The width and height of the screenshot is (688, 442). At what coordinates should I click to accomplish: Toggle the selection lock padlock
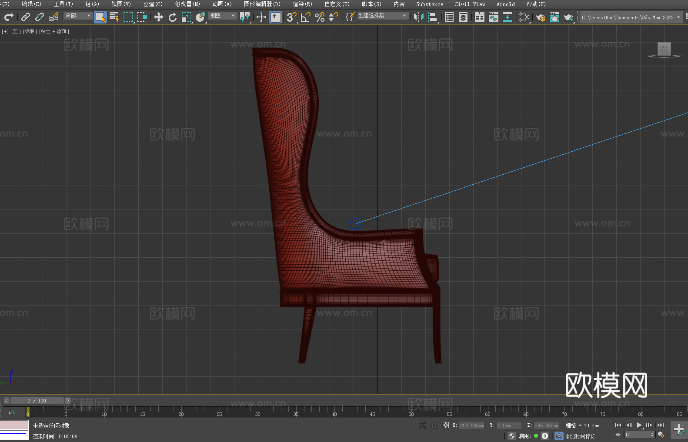[434, 425]
